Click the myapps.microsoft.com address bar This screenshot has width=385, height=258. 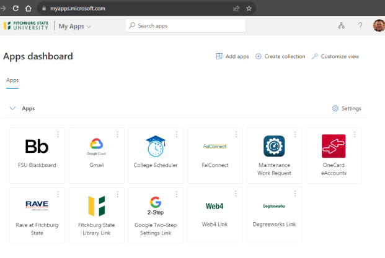[146, 9]
